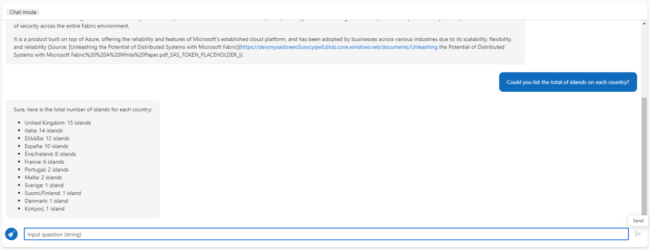Click the Send tooltip label
The image size is (650, 250).
(x=638, y=221)
